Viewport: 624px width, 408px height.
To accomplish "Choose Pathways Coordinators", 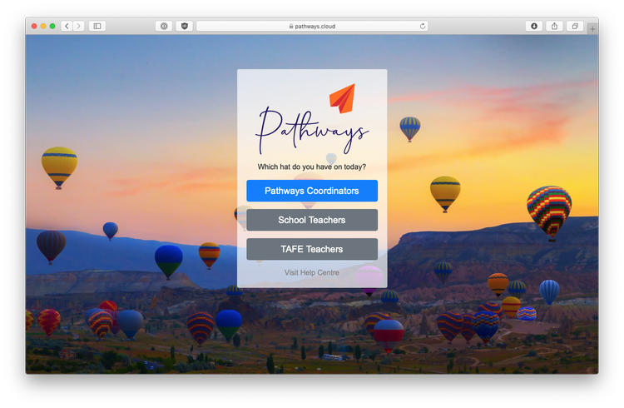I will [x=312, y=191].
